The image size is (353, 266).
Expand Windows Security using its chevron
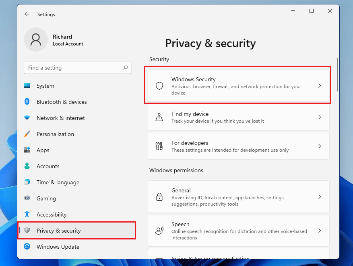click(x=320, y=86)
